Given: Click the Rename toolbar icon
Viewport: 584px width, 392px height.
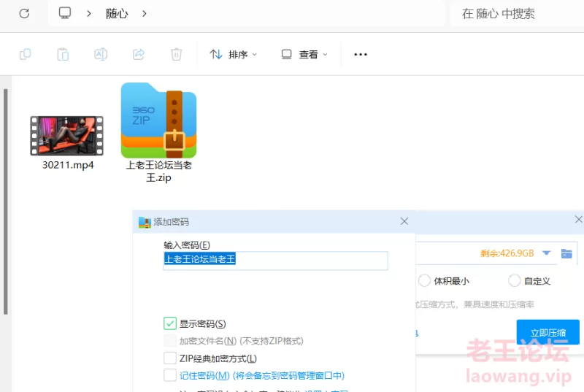Looking at the screenshot, I should point(101,54).
